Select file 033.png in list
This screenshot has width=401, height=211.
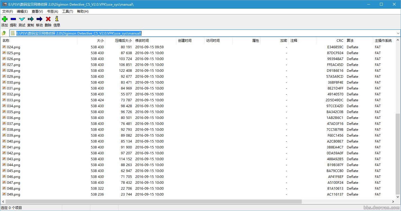[13, 100]
